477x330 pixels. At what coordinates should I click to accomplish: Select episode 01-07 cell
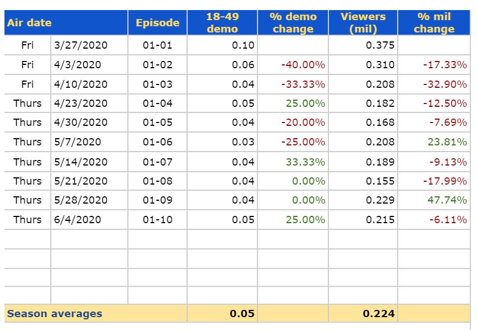158,162
